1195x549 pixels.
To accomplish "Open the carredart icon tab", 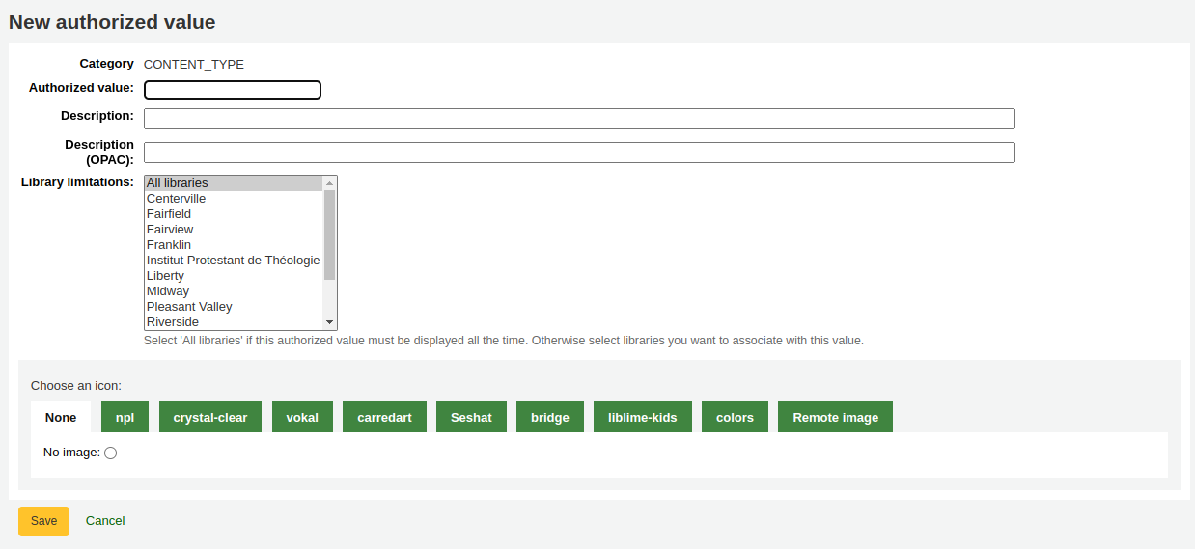I will [384, 418].
